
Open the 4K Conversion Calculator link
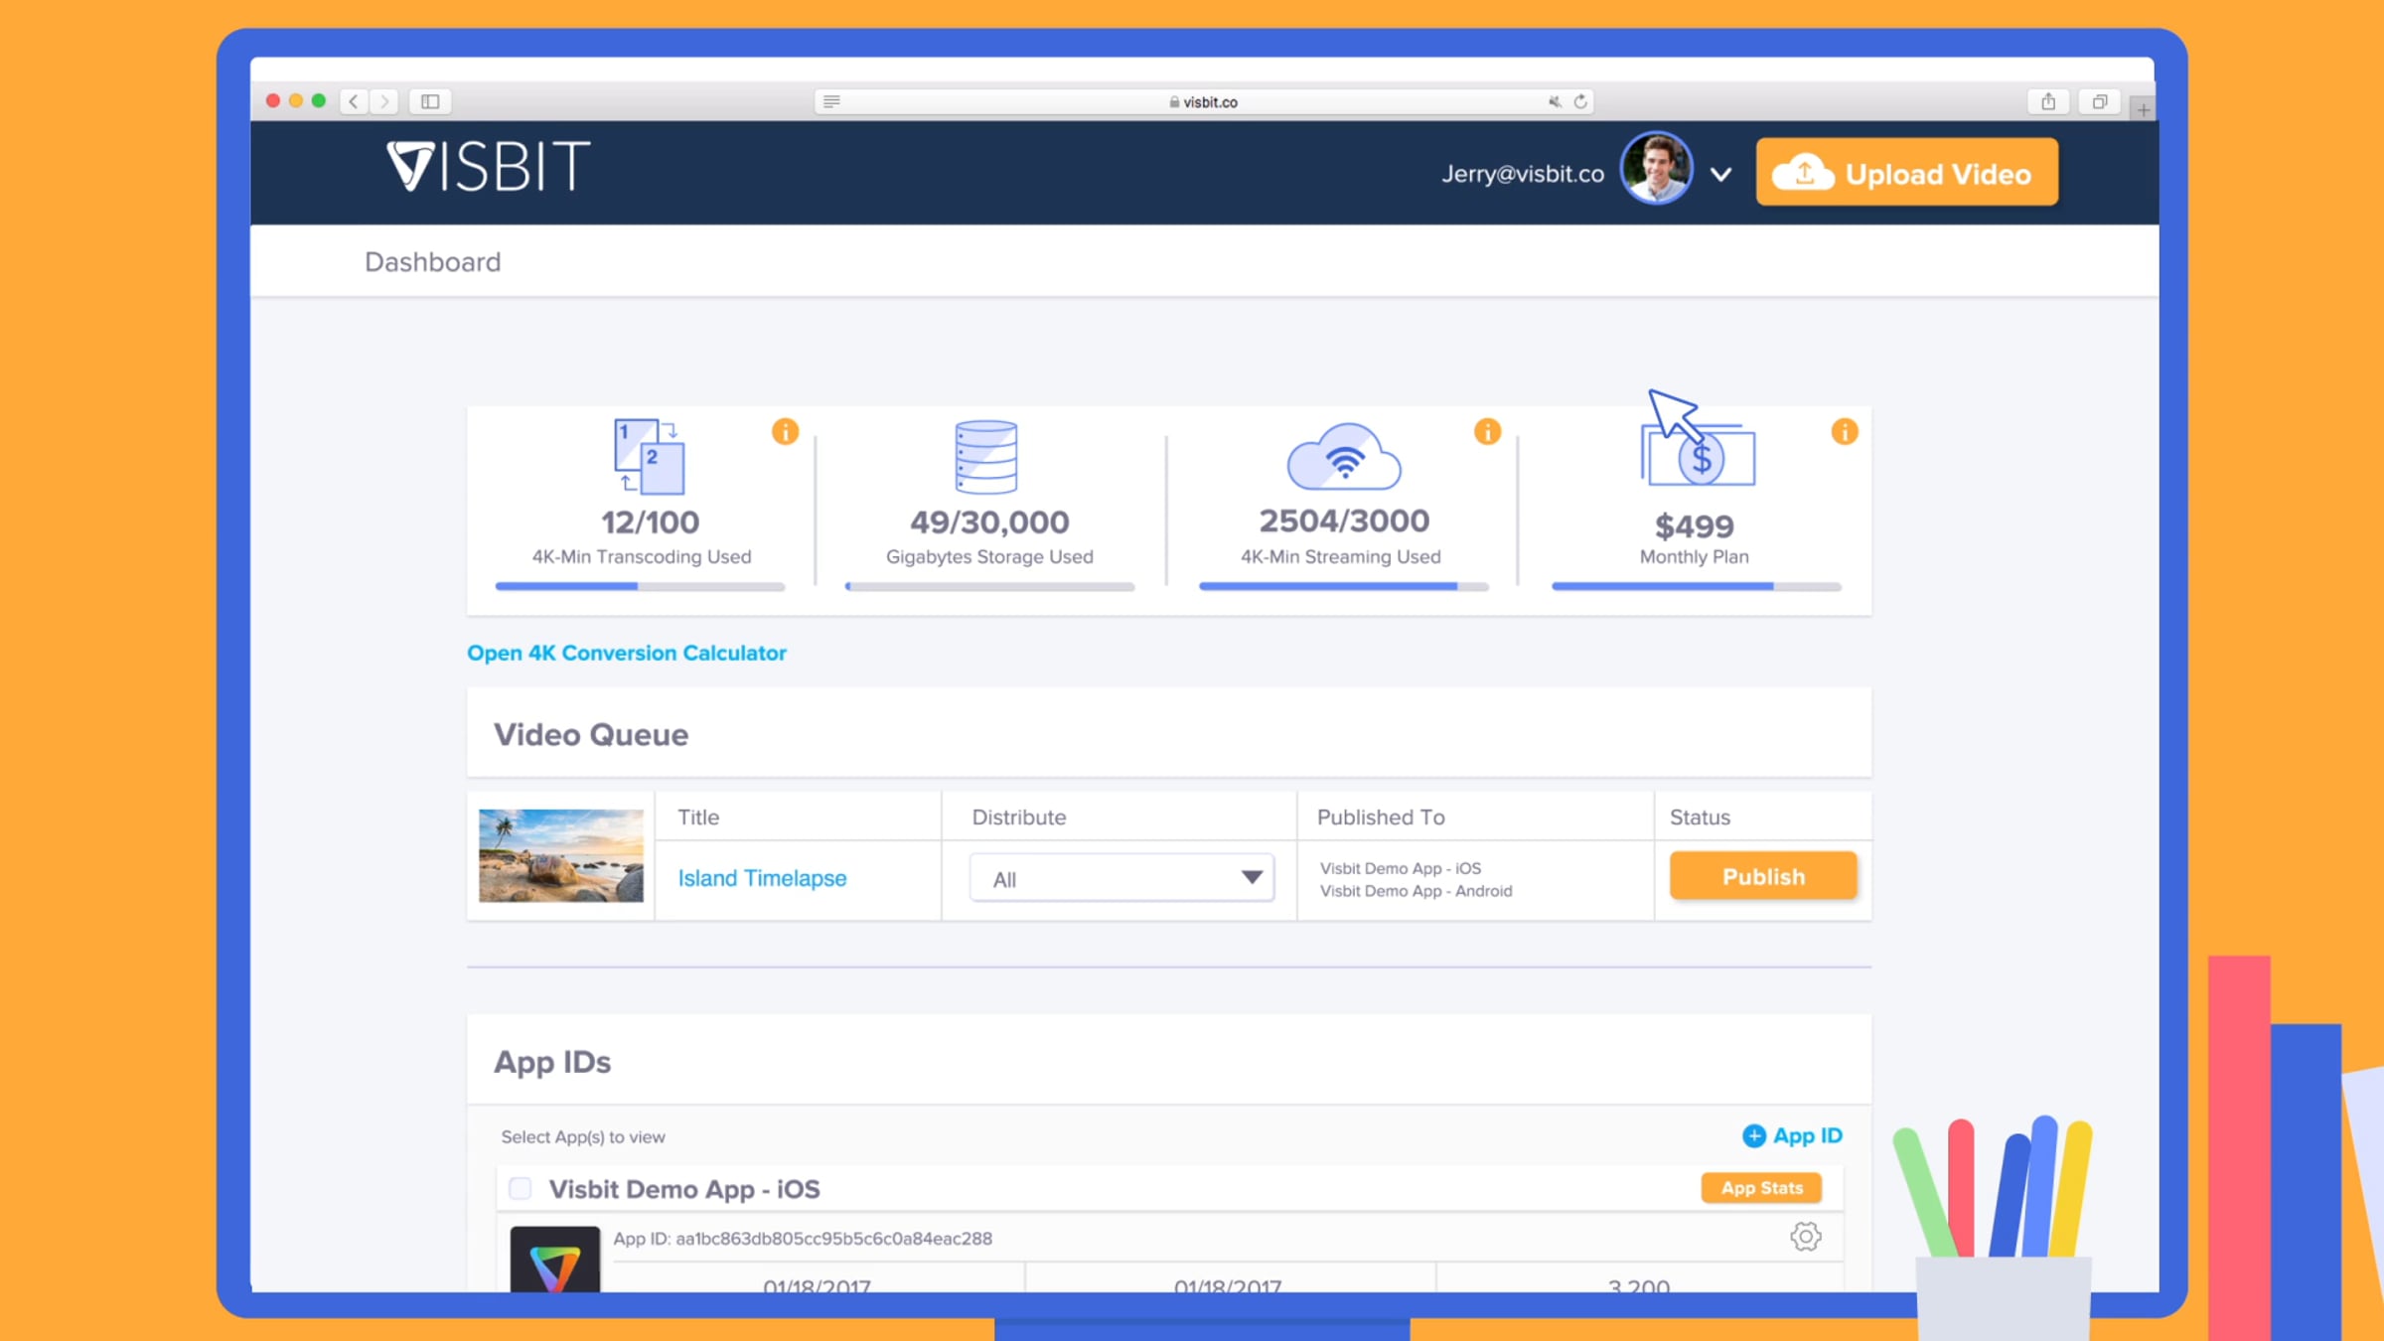click(x=627, y=653)
